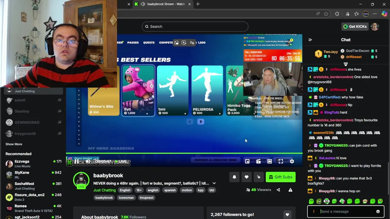Open fissure_dota_en2 recommended channel

click(33, 197)
